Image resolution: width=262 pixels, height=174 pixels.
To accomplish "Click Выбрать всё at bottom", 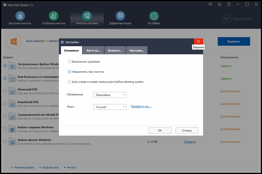I will [x=51, y=167].
